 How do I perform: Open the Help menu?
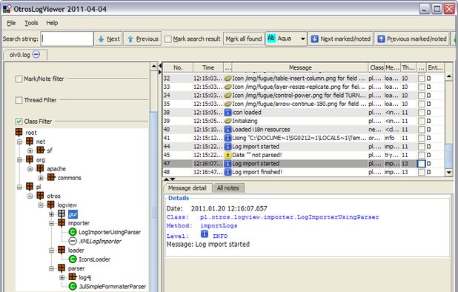click(52, 23)
